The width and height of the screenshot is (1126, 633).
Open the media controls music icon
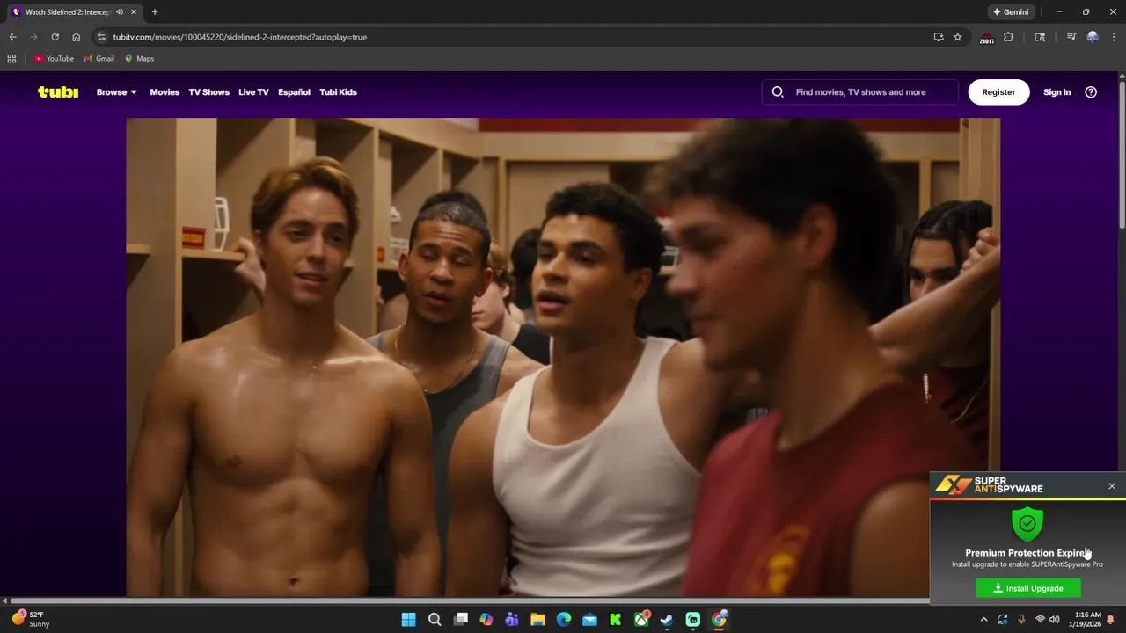(1071, 37)
